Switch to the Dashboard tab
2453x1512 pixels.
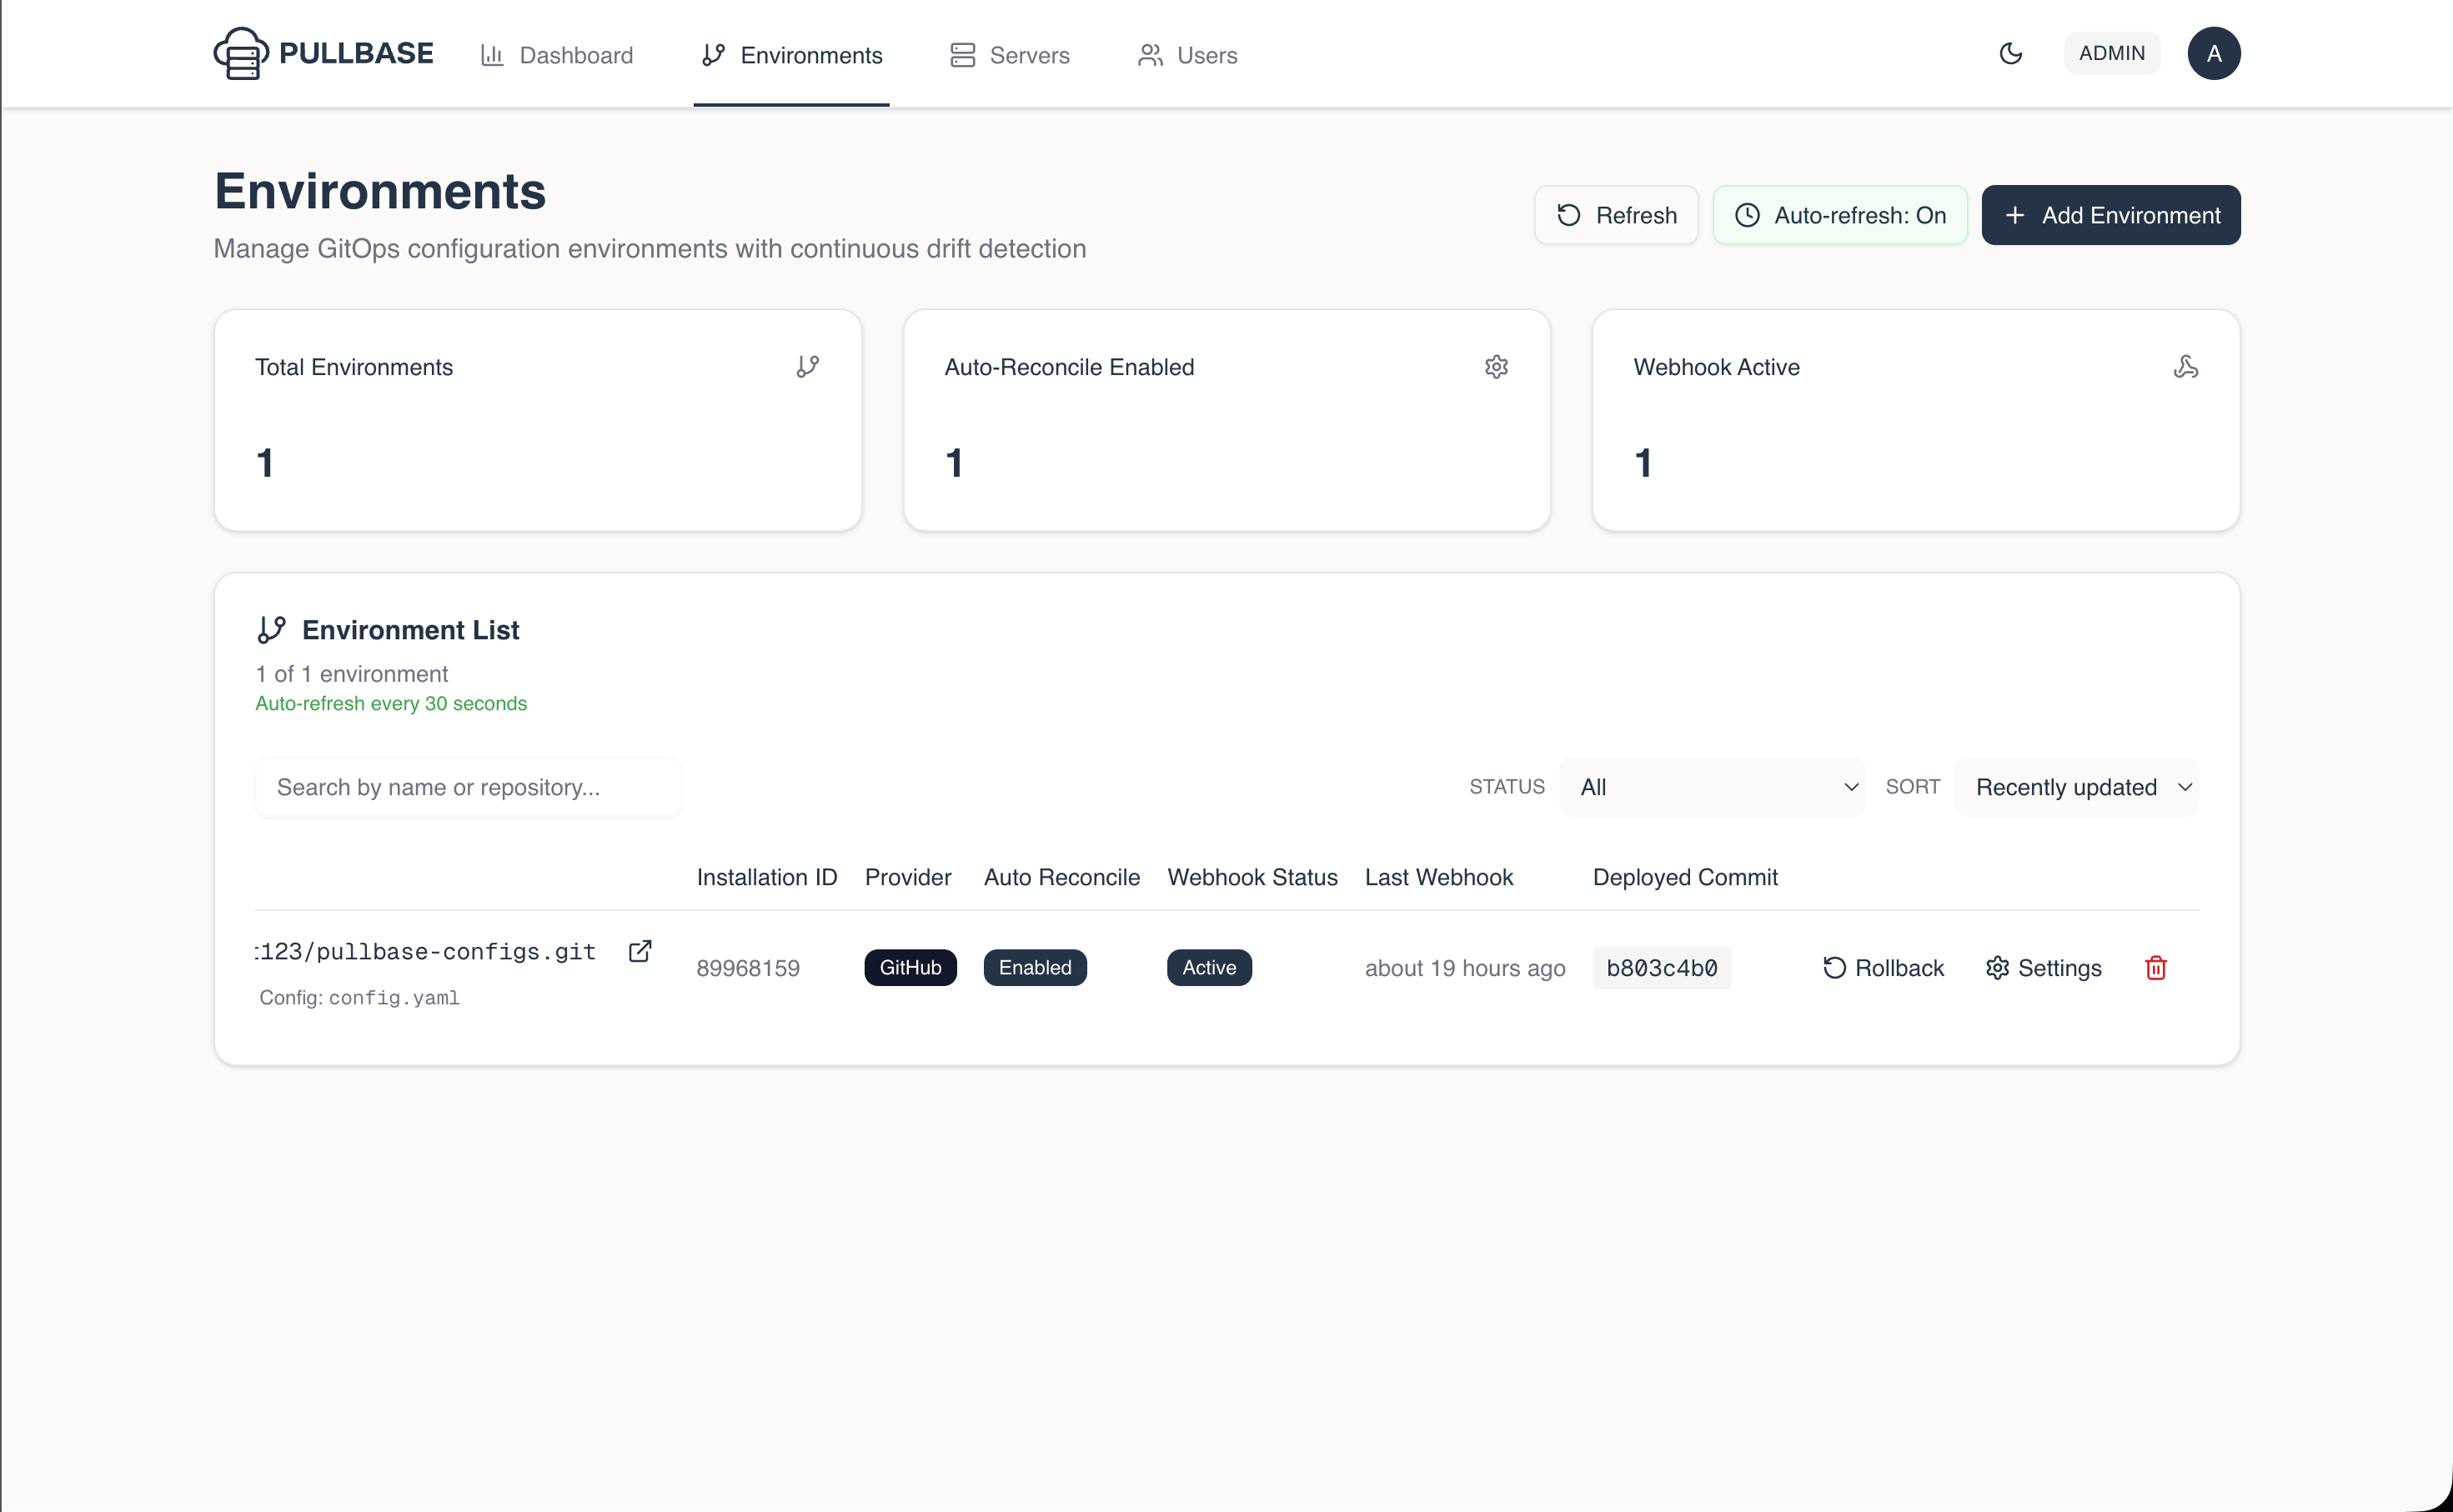(557, 55)
